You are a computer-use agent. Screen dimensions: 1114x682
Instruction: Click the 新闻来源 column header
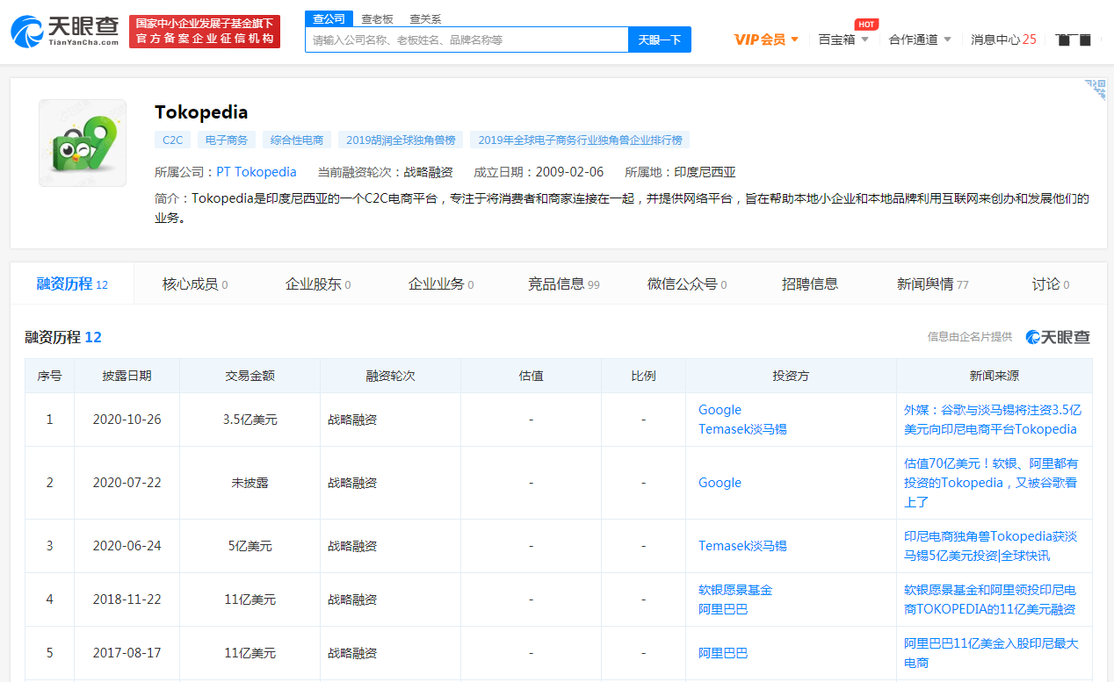995,376
